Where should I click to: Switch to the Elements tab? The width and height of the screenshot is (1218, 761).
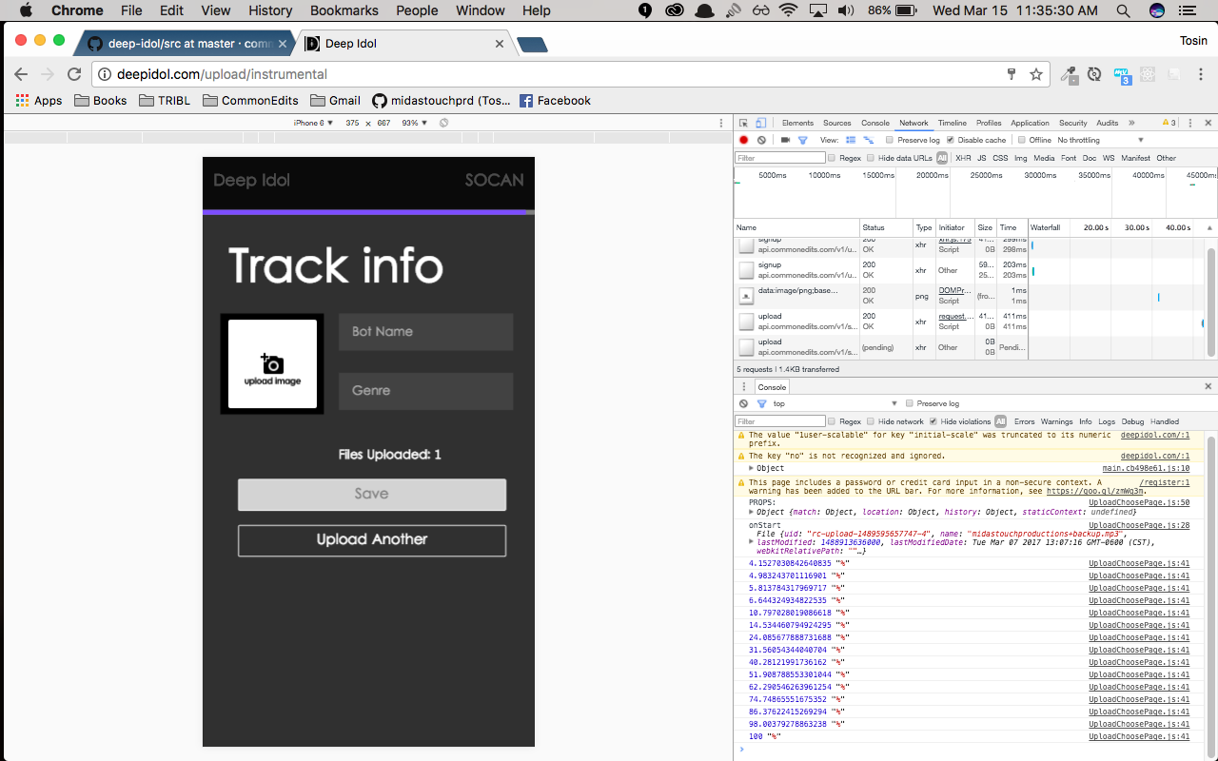coord(797,123)
